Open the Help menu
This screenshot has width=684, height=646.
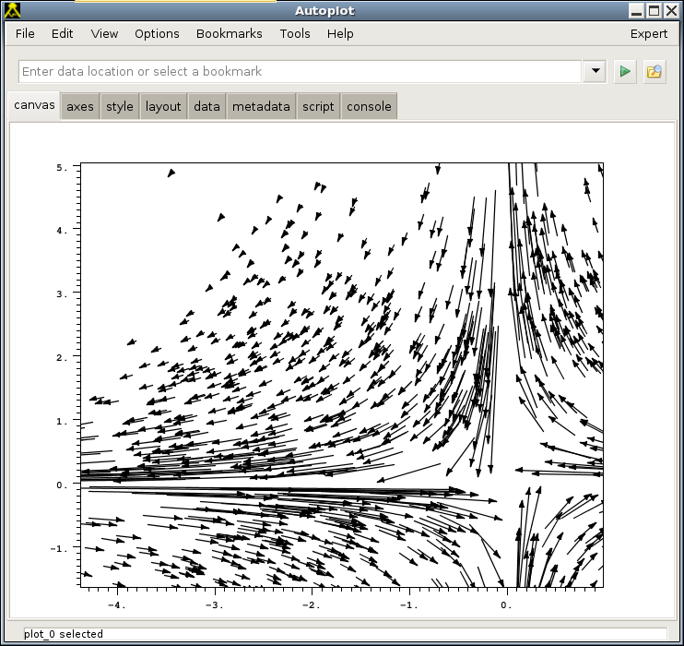(340, 33)
